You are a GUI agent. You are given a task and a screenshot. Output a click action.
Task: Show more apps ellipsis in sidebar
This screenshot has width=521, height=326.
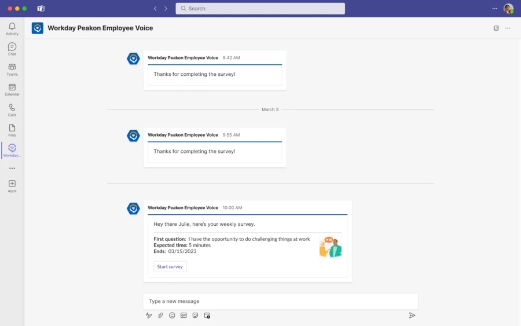click(12, 169)
